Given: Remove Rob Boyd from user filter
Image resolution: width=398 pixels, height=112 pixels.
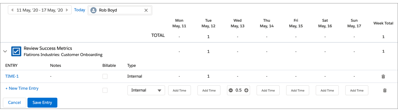Looking at the screenshot, I should point(146,10).
